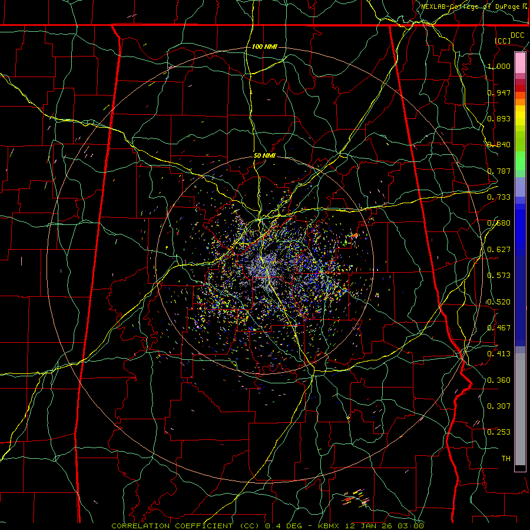Click the 0.253 scale value
Image resolution: width=530 pixels, height=530 pixels.
coord(499,432)
